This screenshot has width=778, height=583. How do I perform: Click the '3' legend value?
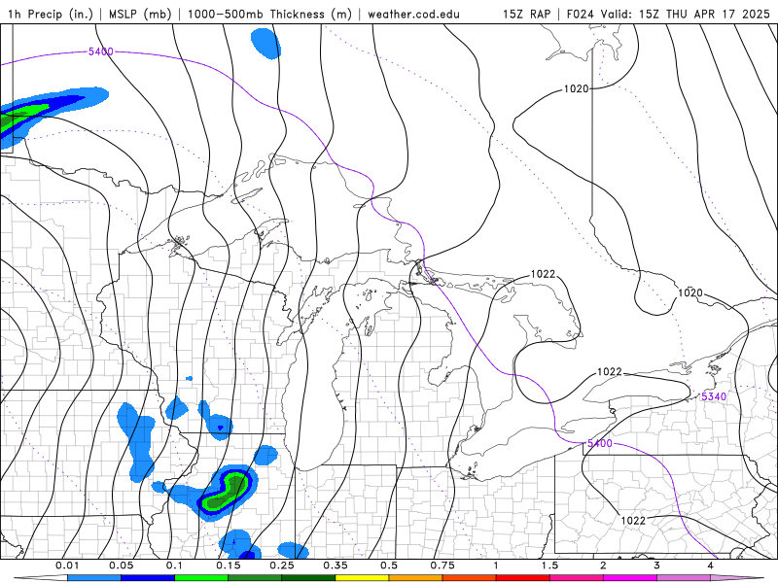(x=657, y=566)
